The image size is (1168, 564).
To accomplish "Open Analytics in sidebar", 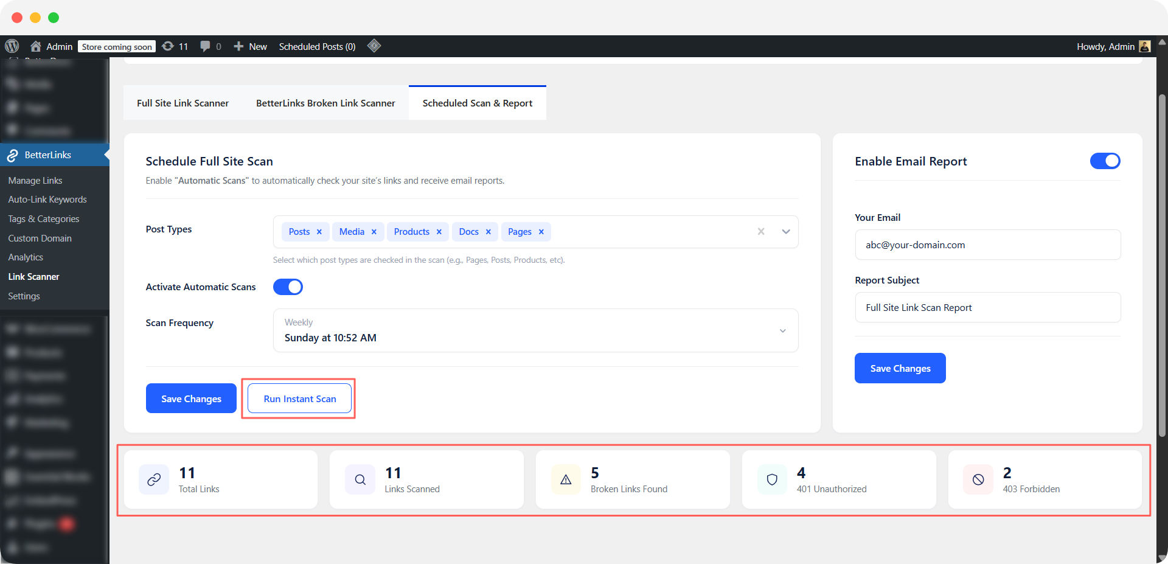I will [26, 257].
